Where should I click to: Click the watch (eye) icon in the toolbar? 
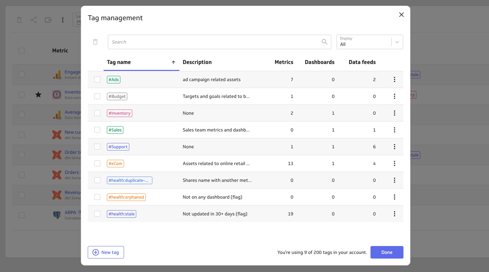48,20
